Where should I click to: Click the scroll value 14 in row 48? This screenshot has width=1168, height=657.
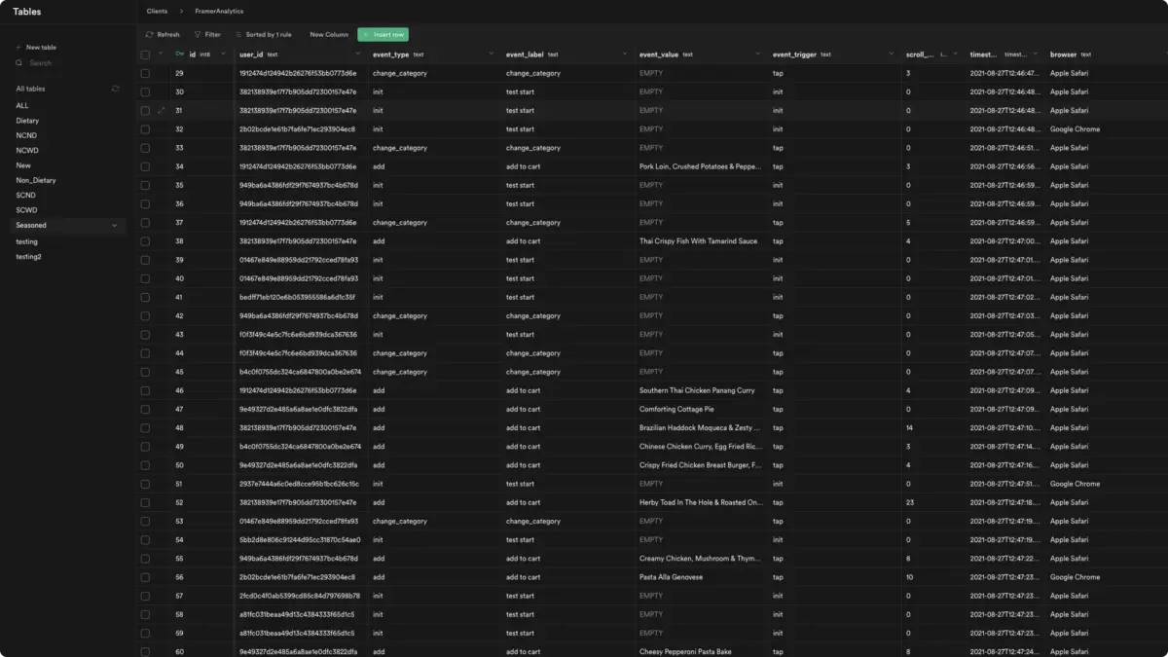click(909, 427)
